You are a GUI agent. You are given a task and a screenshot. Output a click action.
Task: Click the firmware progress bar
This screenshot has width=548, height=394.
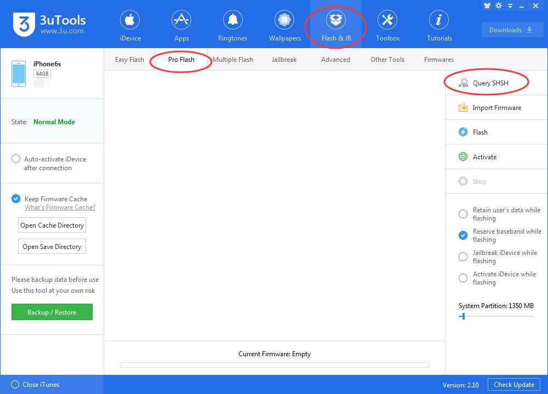pos(275,365)
